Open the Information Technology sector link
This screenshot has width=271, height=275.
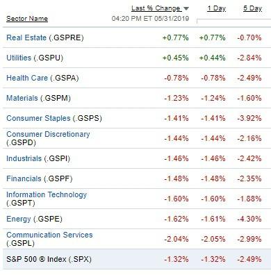[47, 194]
